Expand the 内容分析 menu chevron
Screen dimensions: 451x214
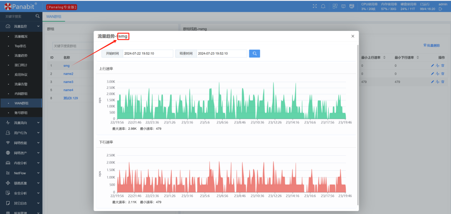tap(38, 163)
